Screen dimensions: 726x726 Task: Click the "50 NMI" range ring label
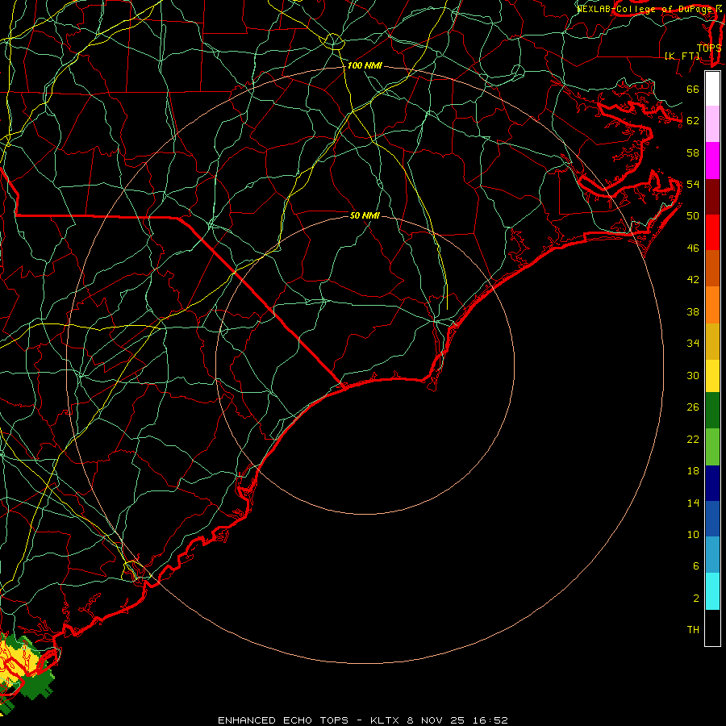coord(365,215)
